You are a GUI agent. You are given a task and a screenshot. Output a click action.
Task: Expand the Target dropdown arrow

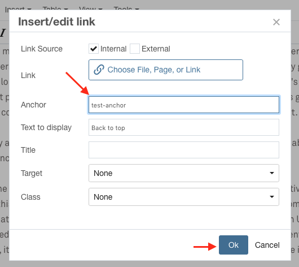(x=272, y=173)
